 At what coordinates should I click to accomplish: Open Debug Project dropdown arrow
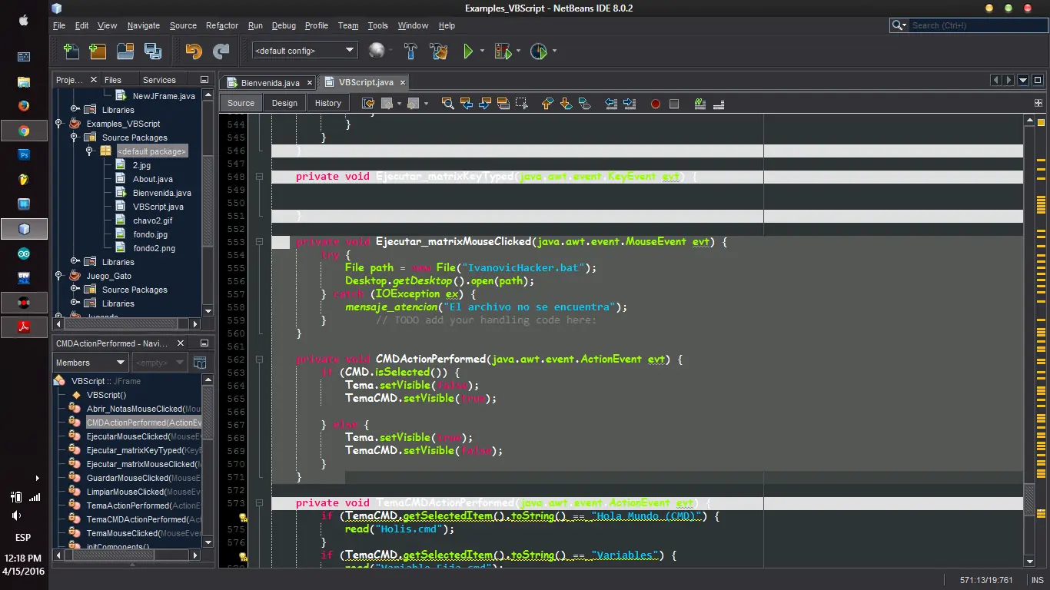click(x=518, y=51)
